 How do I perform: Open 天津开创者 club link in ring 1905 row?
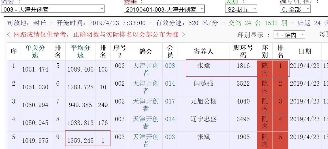[146, 140]
